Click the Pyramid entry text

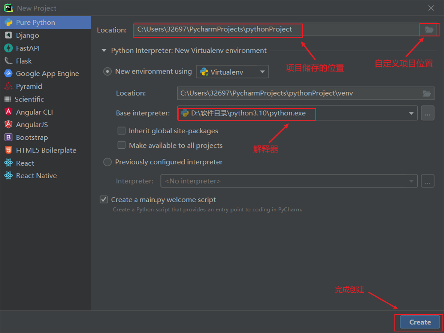(x=29, y=86)
